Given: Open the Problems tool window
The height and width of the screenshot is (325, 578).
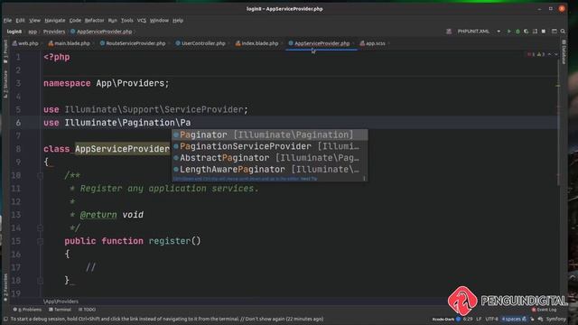Looking at the screenshot, I should tap(27, 310).
